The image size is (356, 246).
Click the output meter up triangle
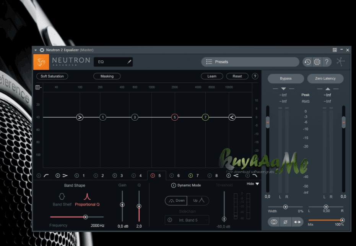(x=328, y=88)
